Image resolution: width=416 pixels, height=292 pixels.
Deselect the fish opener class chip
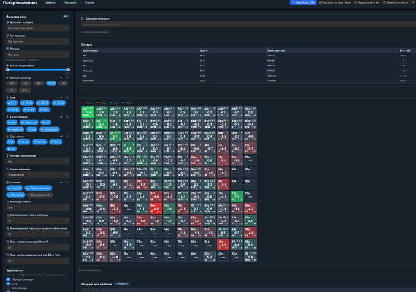click(12, 122)
